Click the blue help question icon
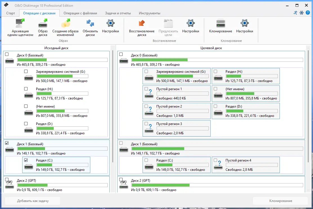The width and height of the screenshot is (313, 209). 308,13
